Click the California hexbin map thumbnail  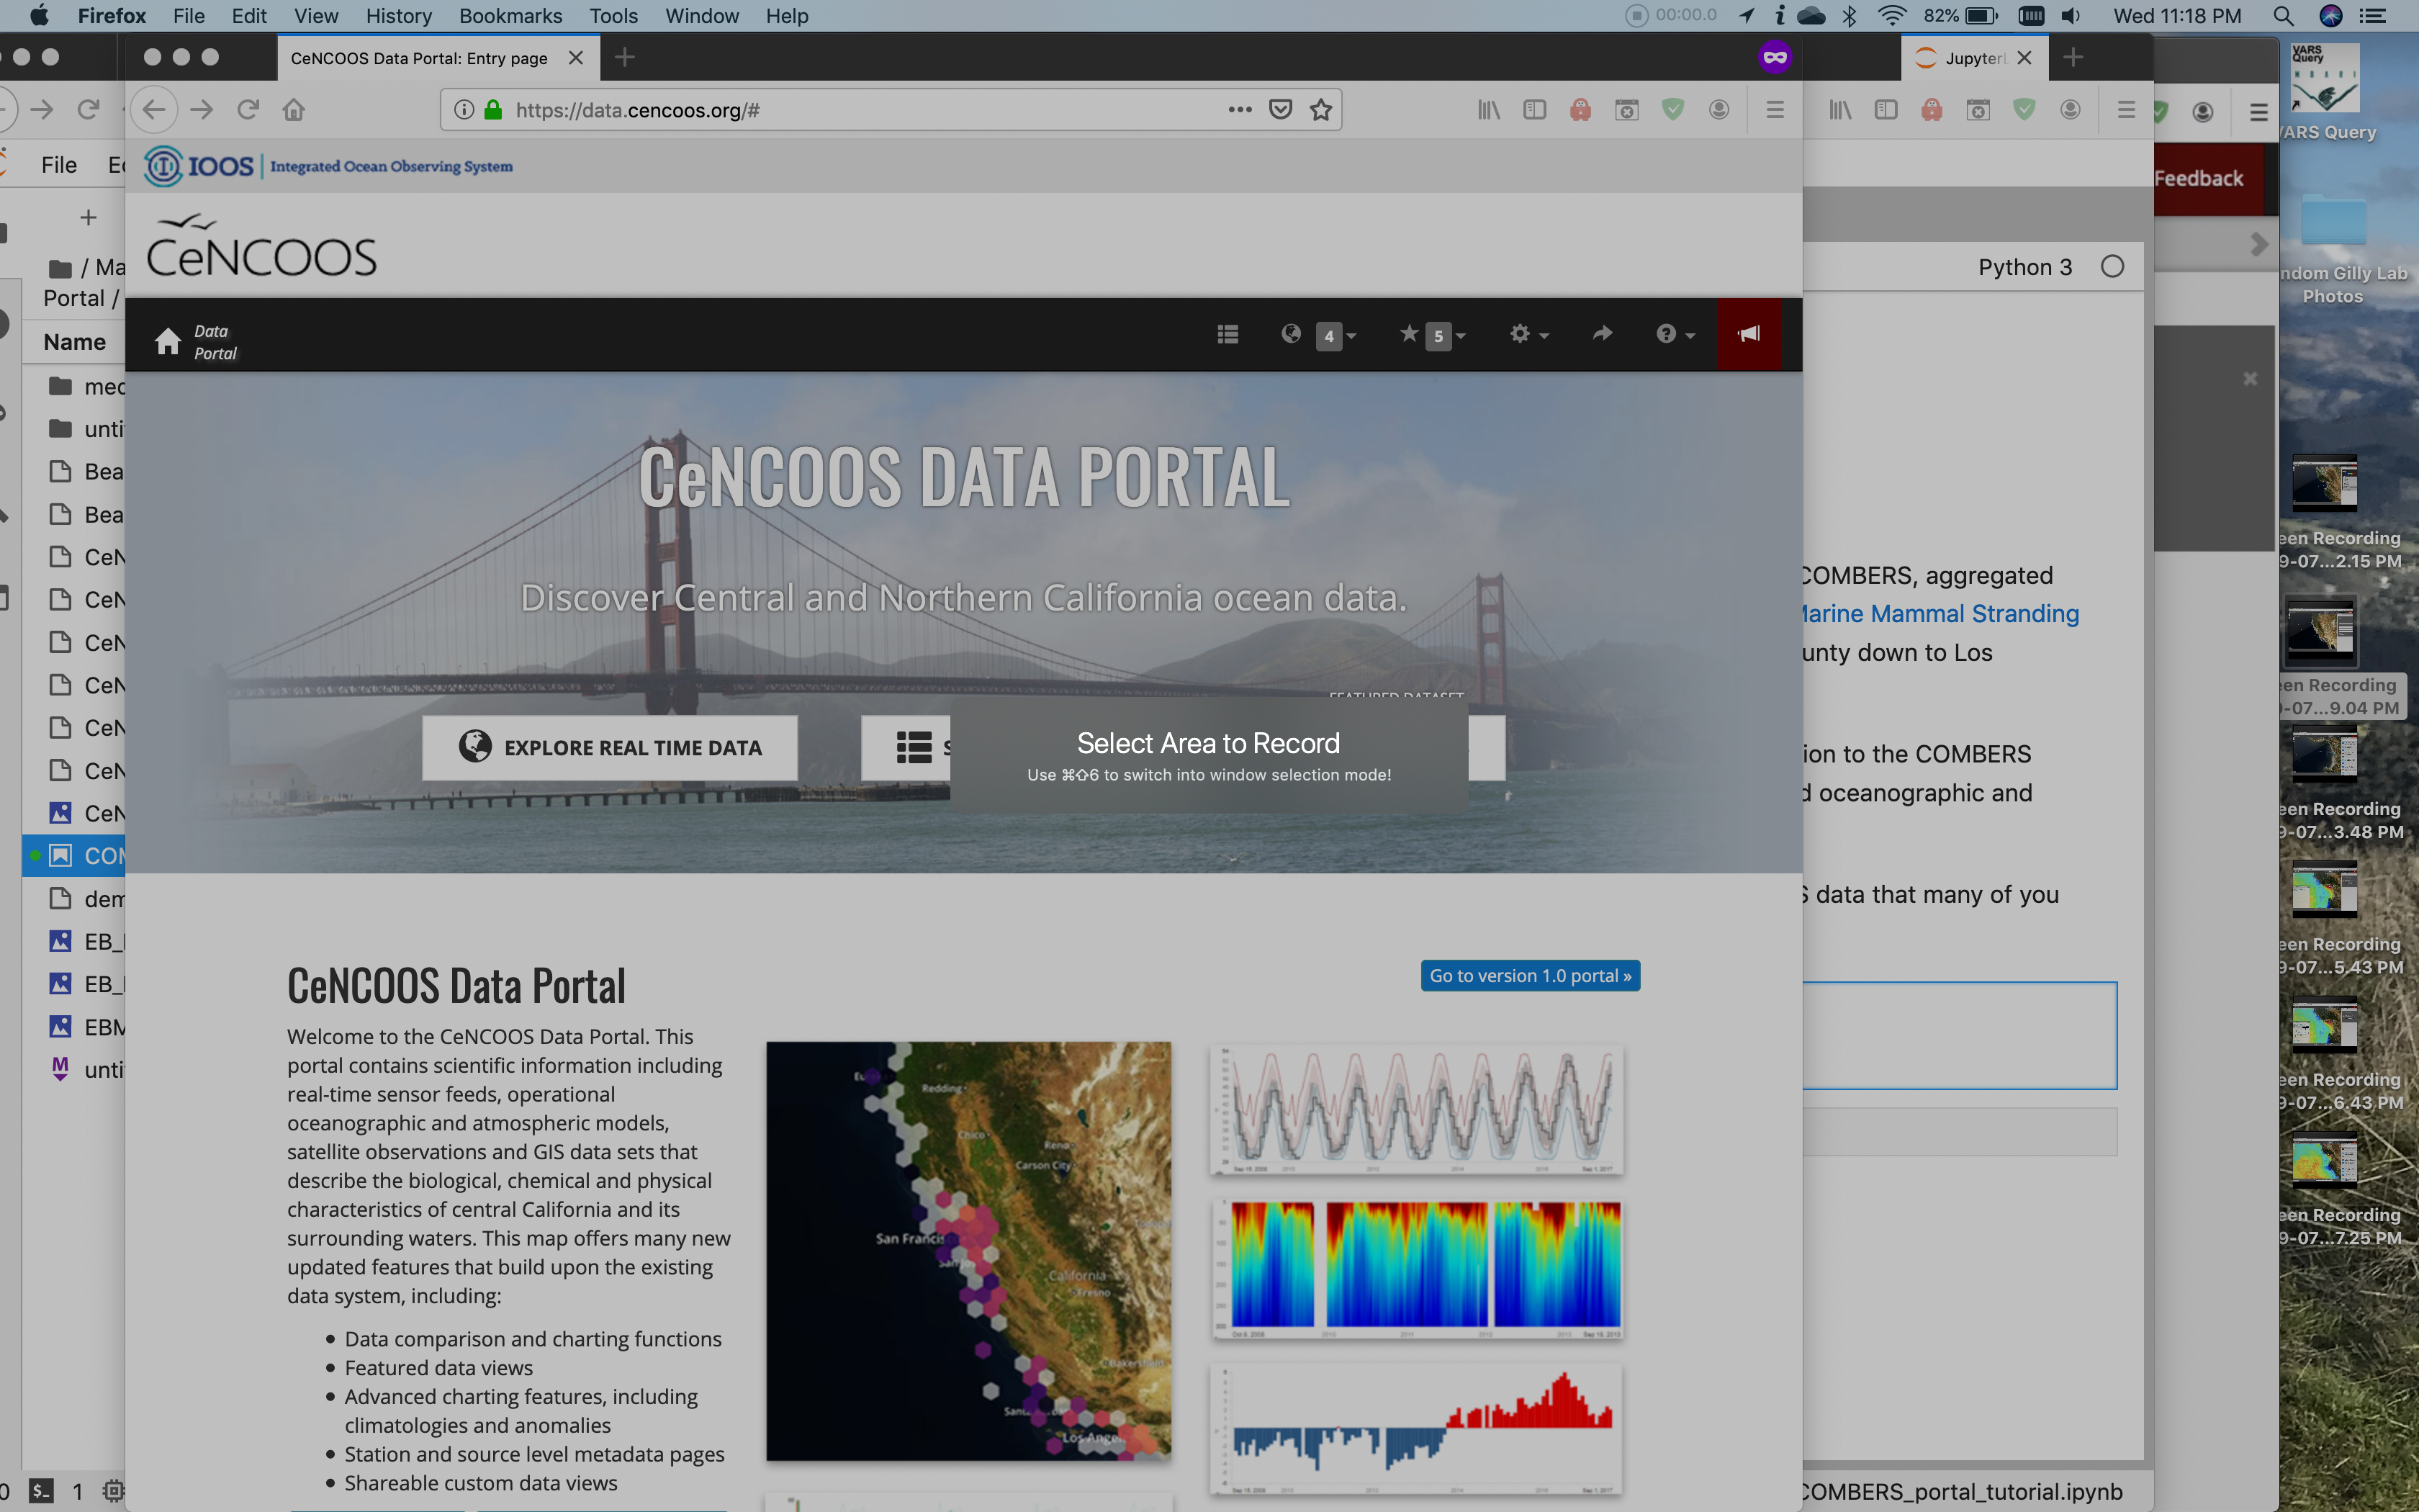coord(968,1251)
